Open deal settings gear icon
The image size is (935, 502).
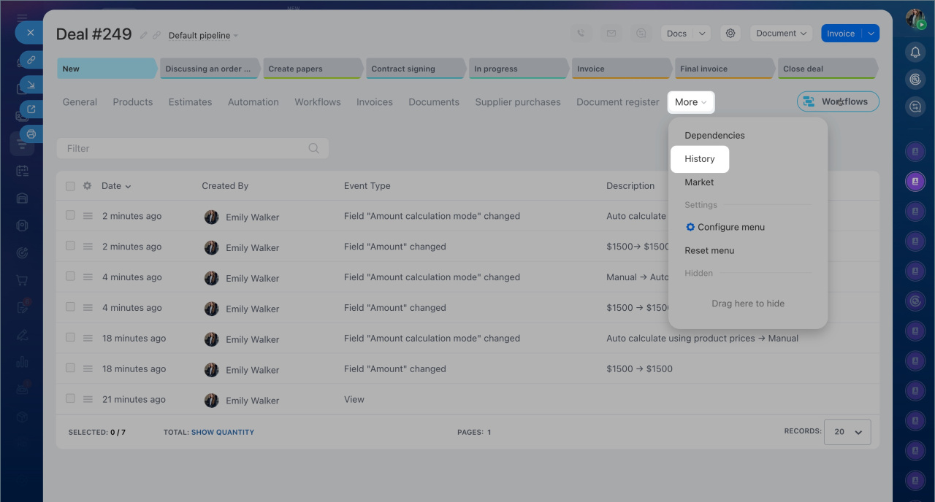point(729,34)
